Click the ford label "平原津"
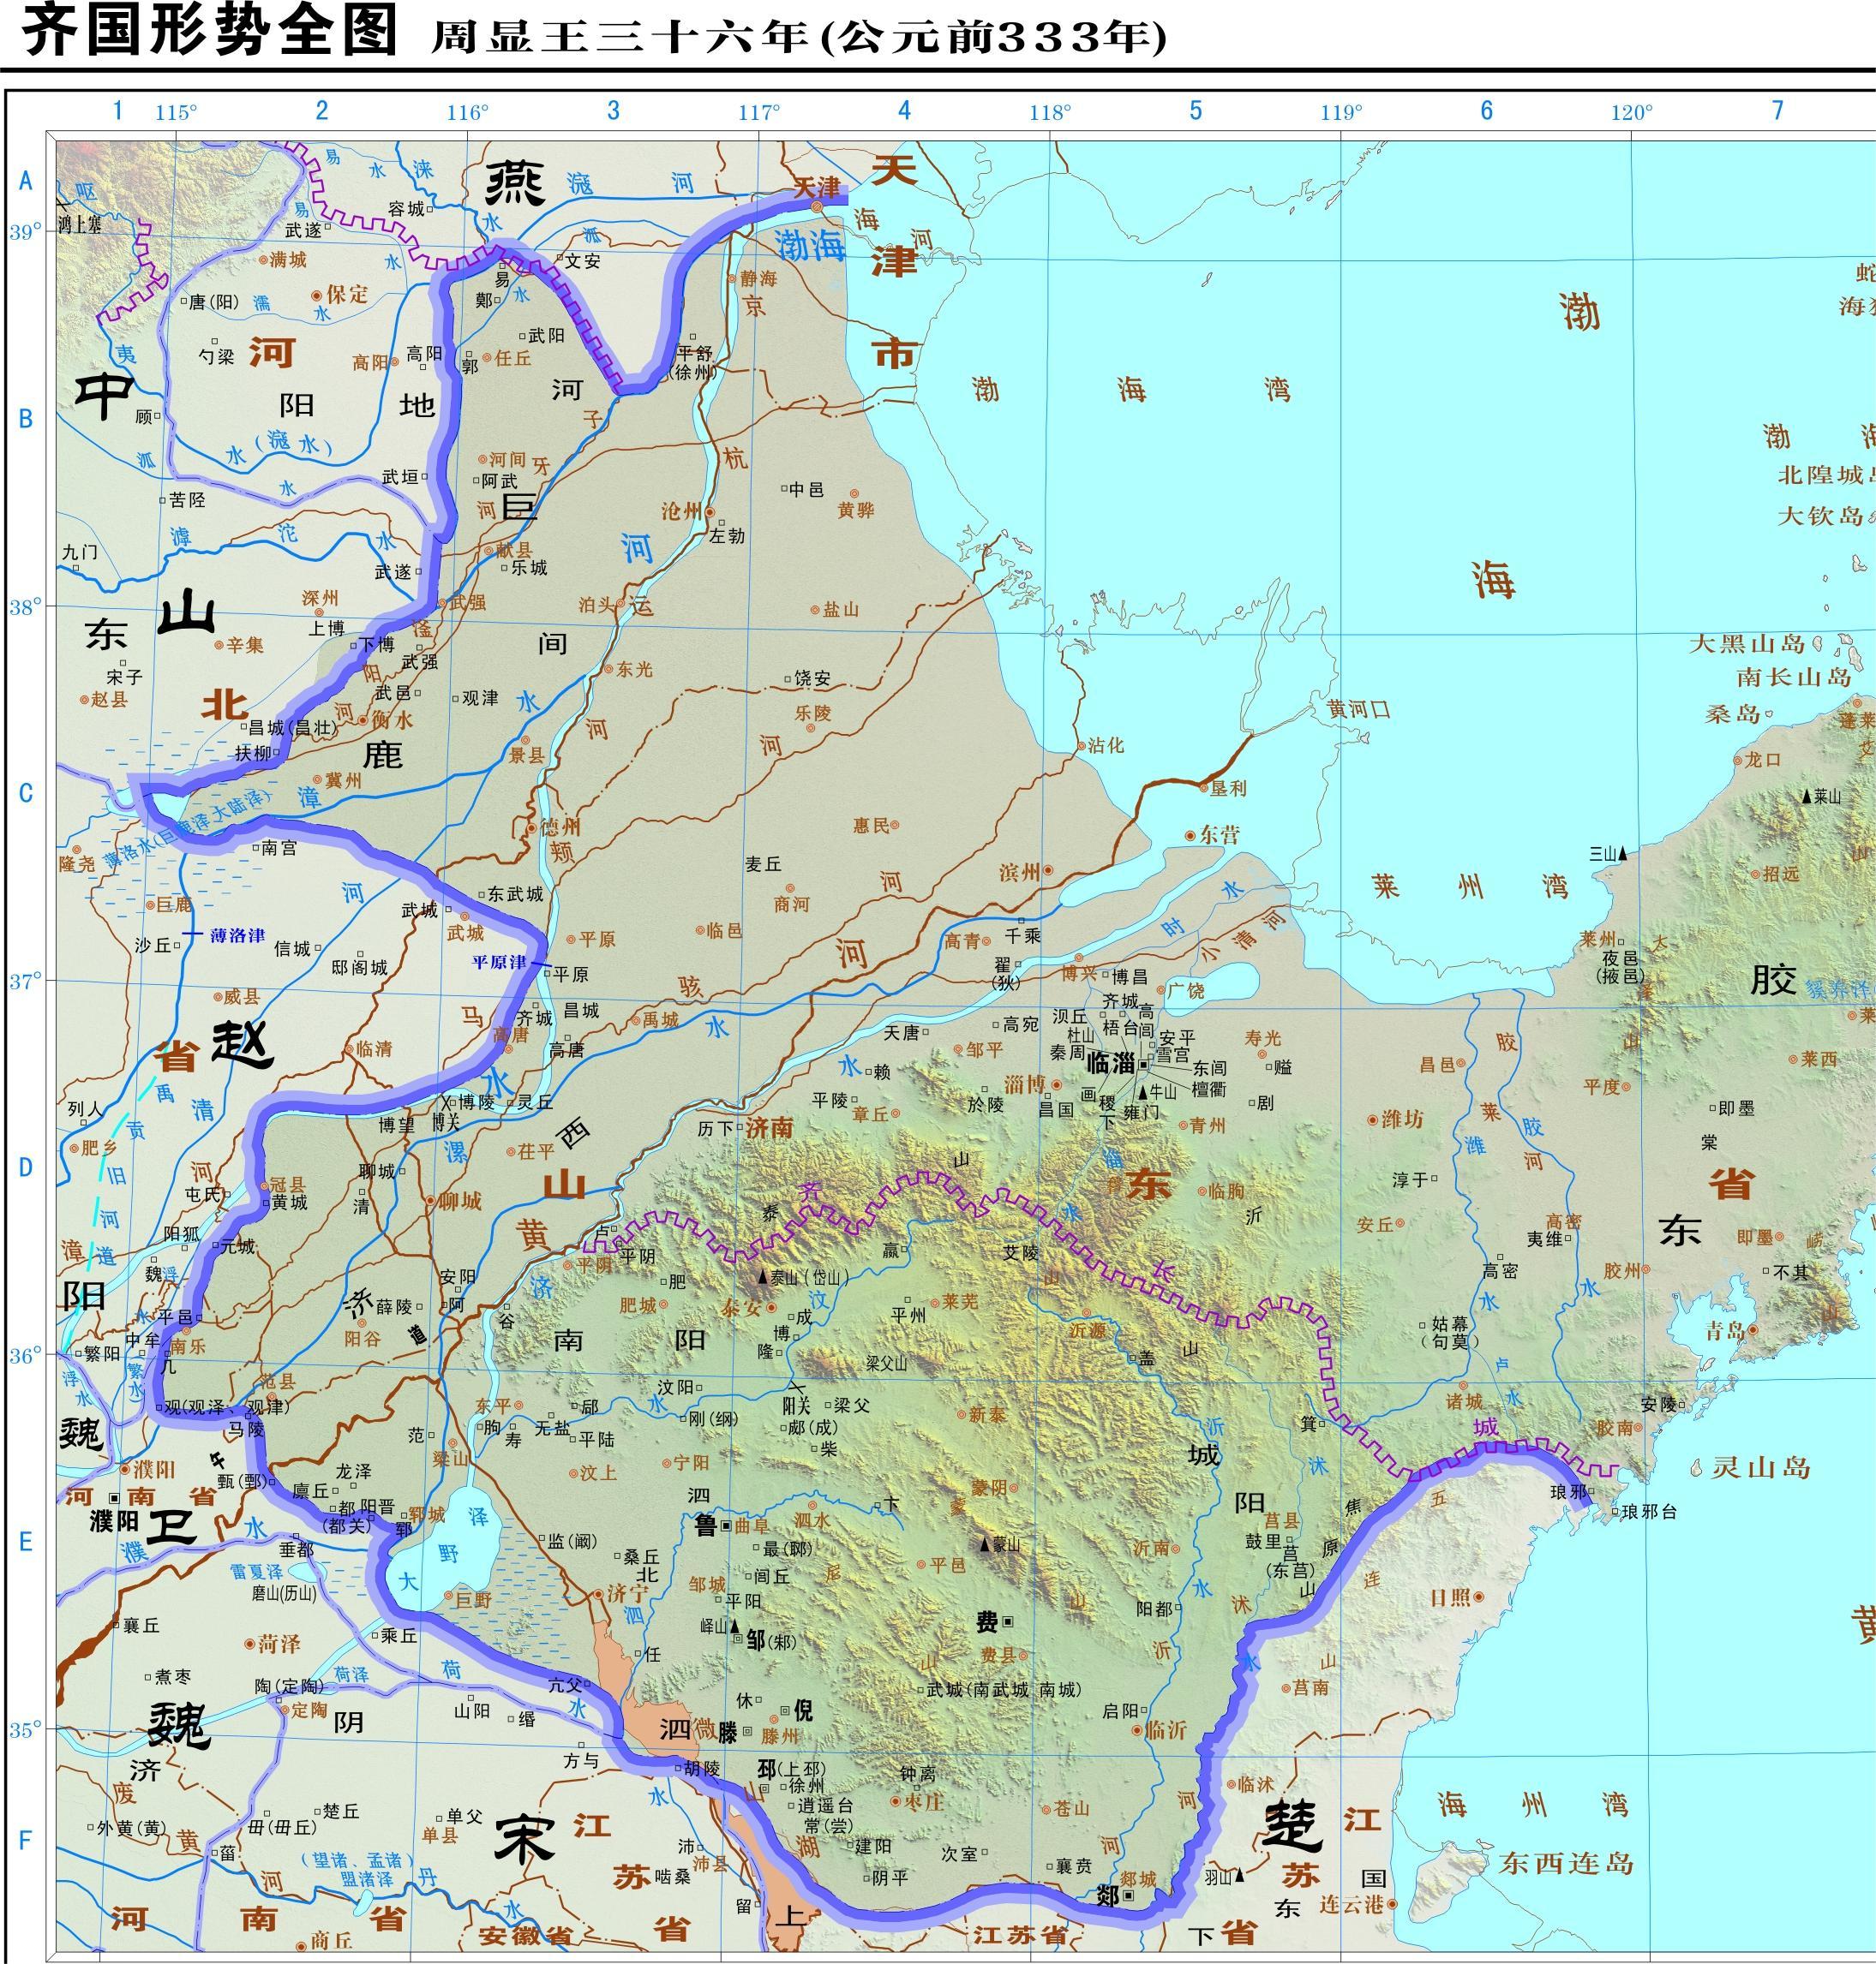The height and width of the screenshot is (1964, 1876). (x=499, y=963)
